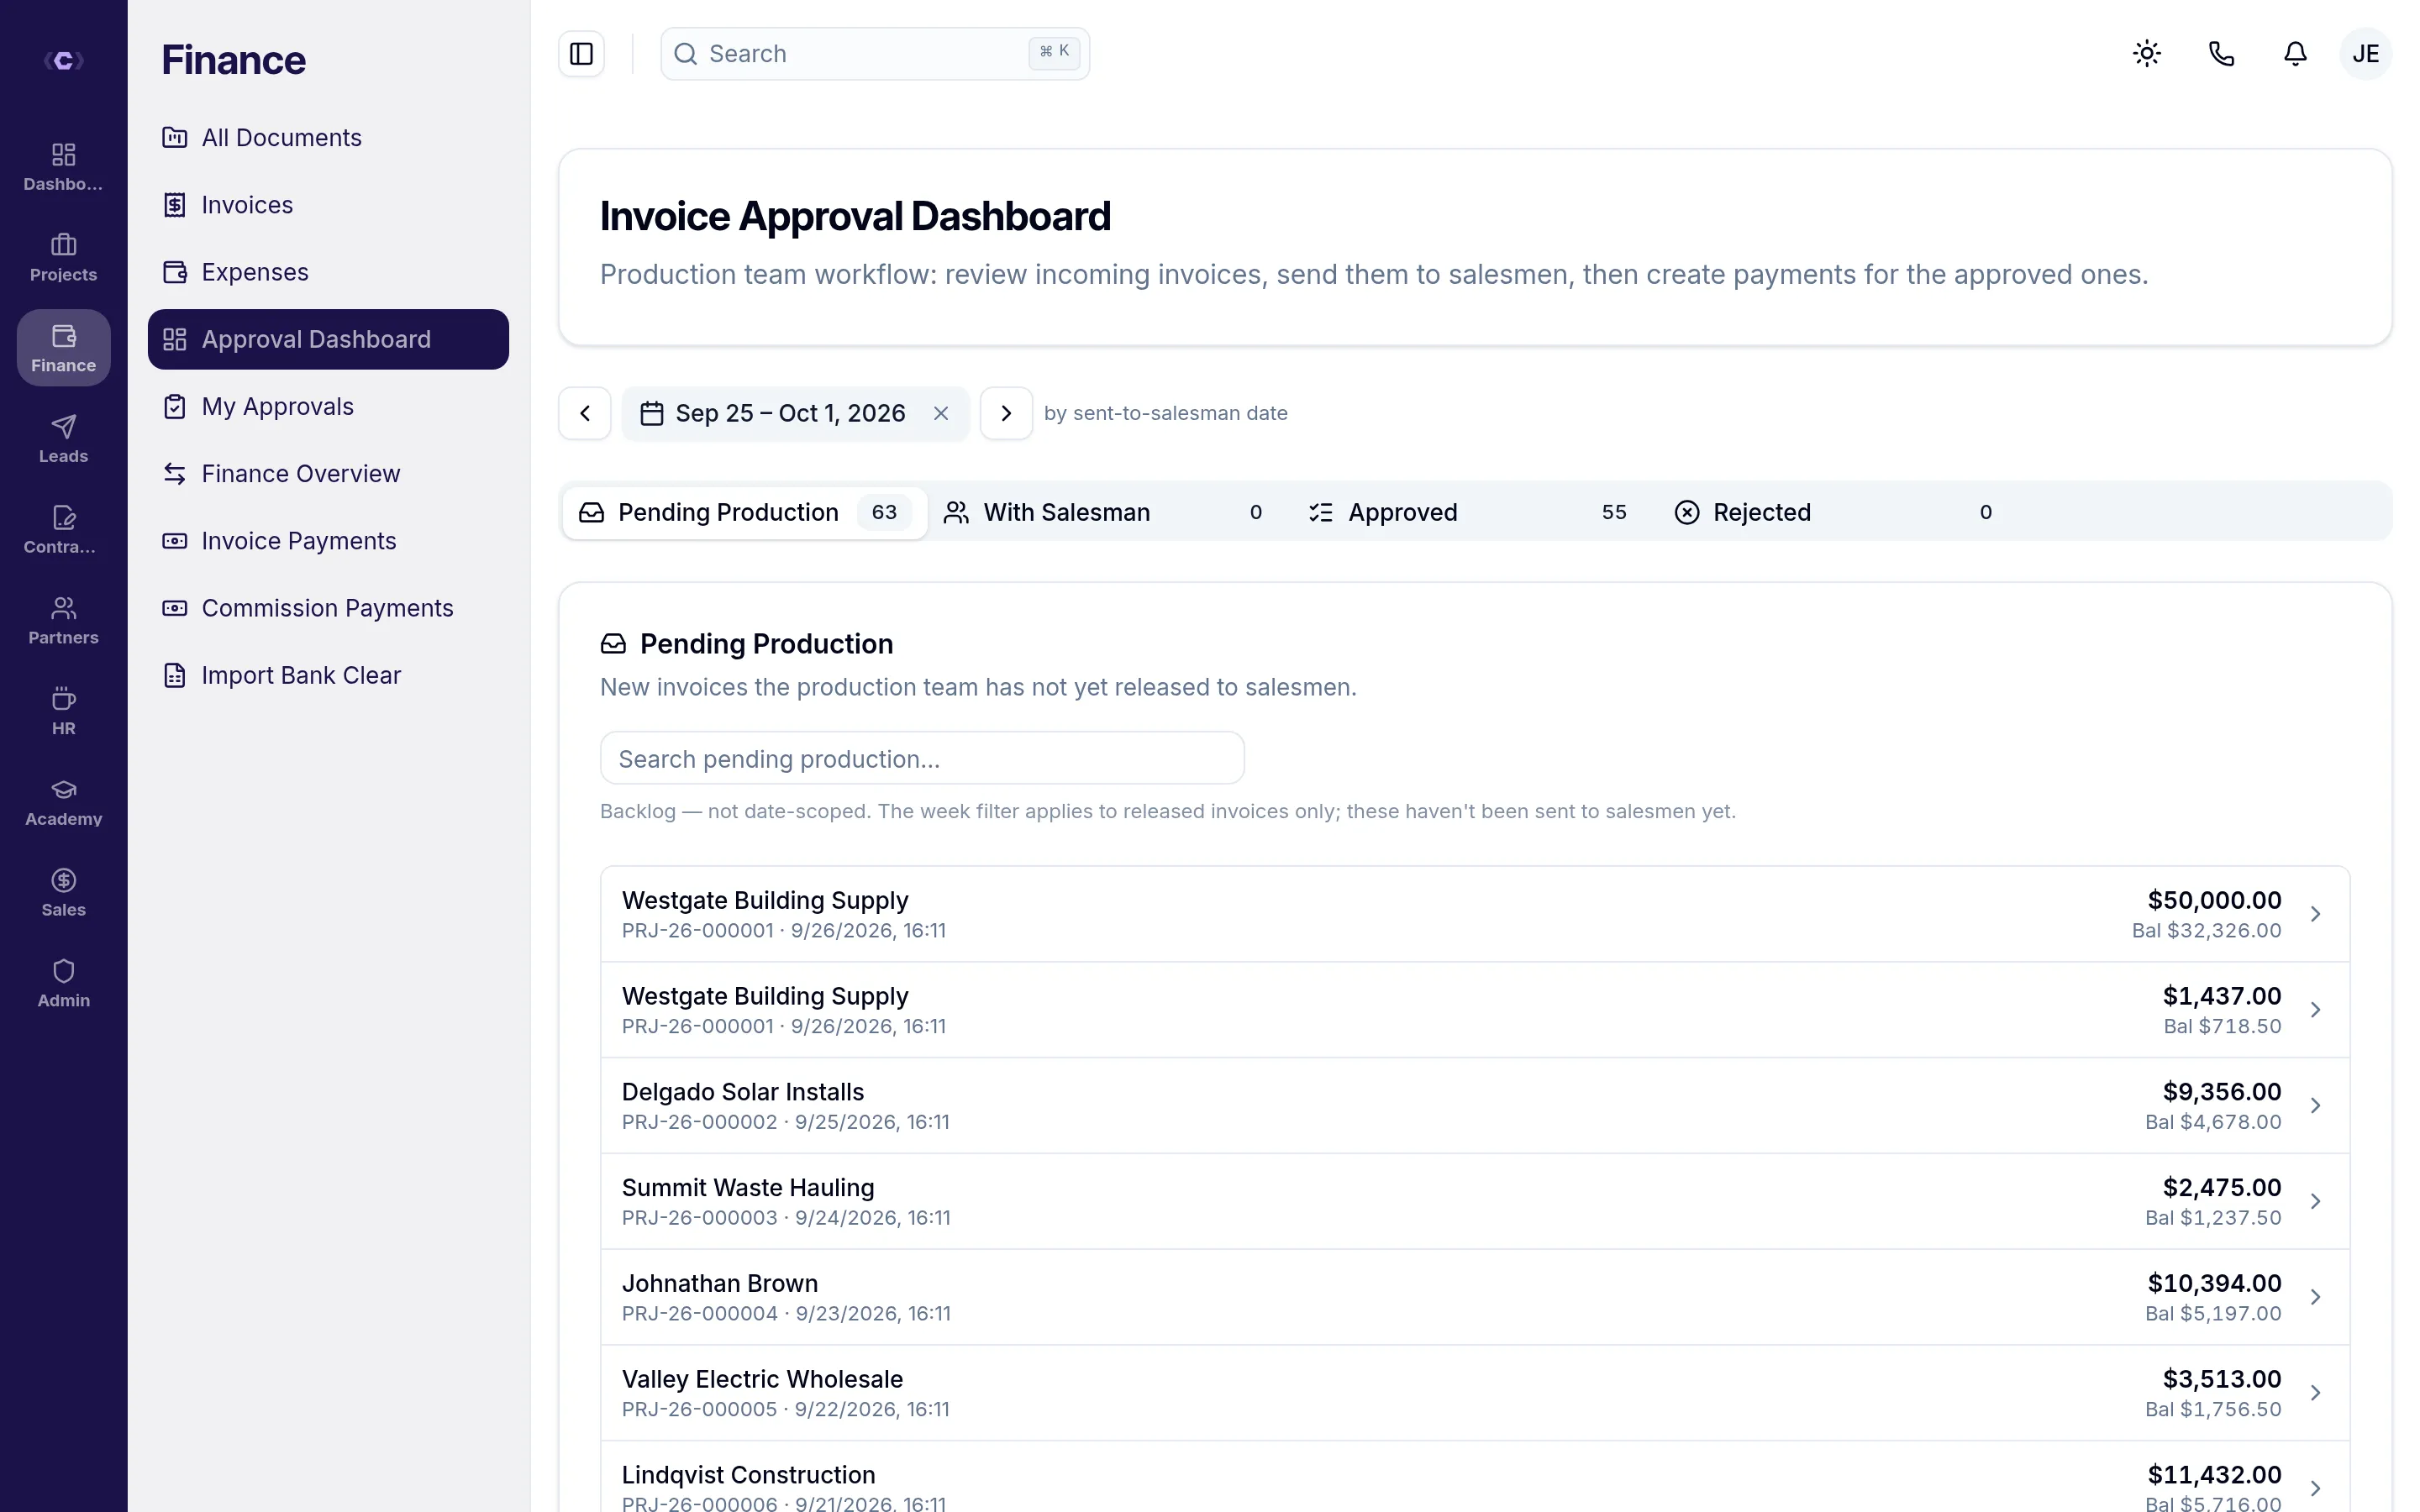This screenshot has height=1512, width=2420.
Task: Expand the $1,437.00 Westgate invoice chevron
Action: pyautogui.click(x=2315, y=1010)
